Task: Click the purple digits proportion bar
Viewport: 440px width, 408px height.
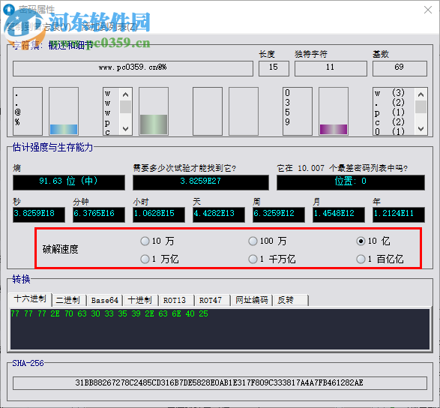Action: click(x=334, y=129)
